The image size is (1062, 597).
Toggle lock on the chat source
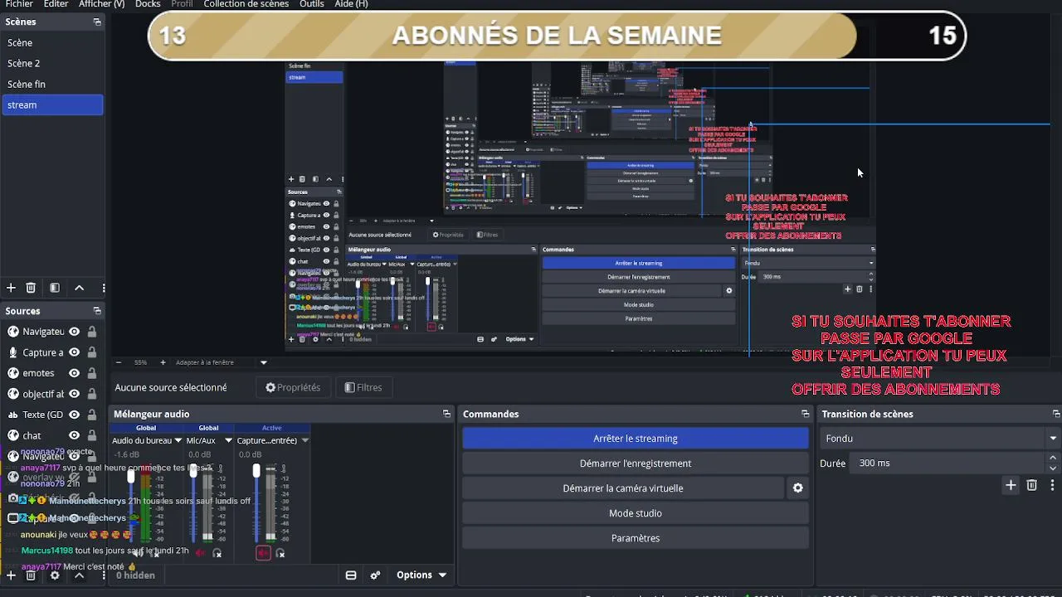[x=91, y=435]
